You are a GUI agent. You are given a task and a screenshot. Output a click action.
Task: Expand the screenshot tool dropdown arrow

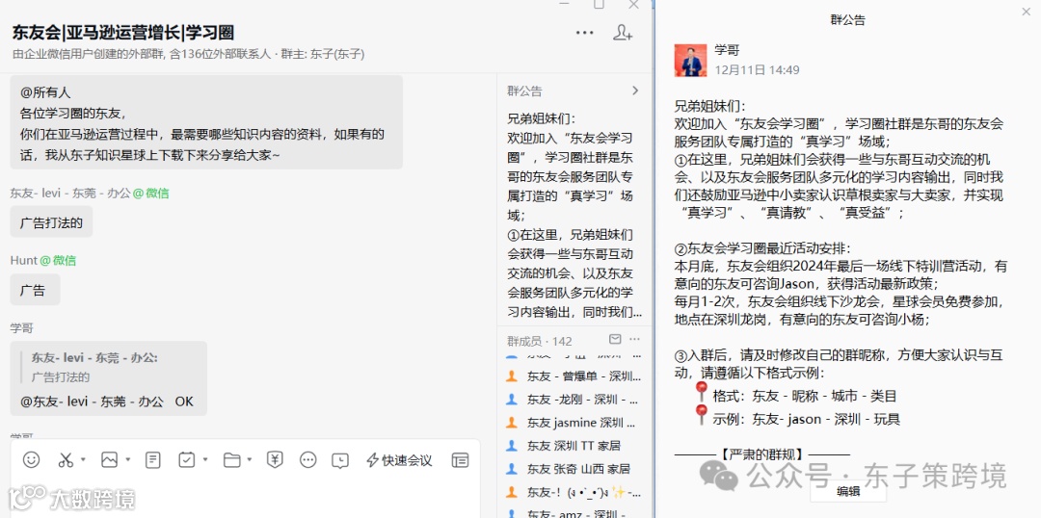tap(83, 459)
